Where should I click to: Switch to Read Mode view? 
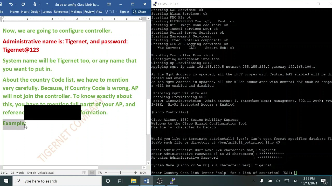(84, 173)
